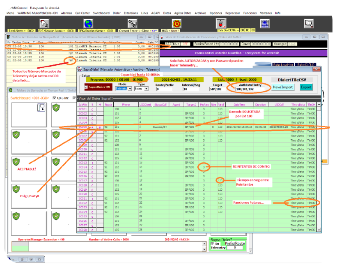Restore the minimized window at the bottom left
The height and width of the screenshot is (265, 337).
click(23, 259)
